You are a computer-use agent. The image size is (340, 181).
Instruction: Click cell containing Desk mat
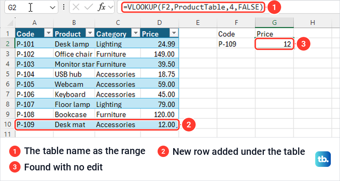pyautogui.click(x=74, y=124)
